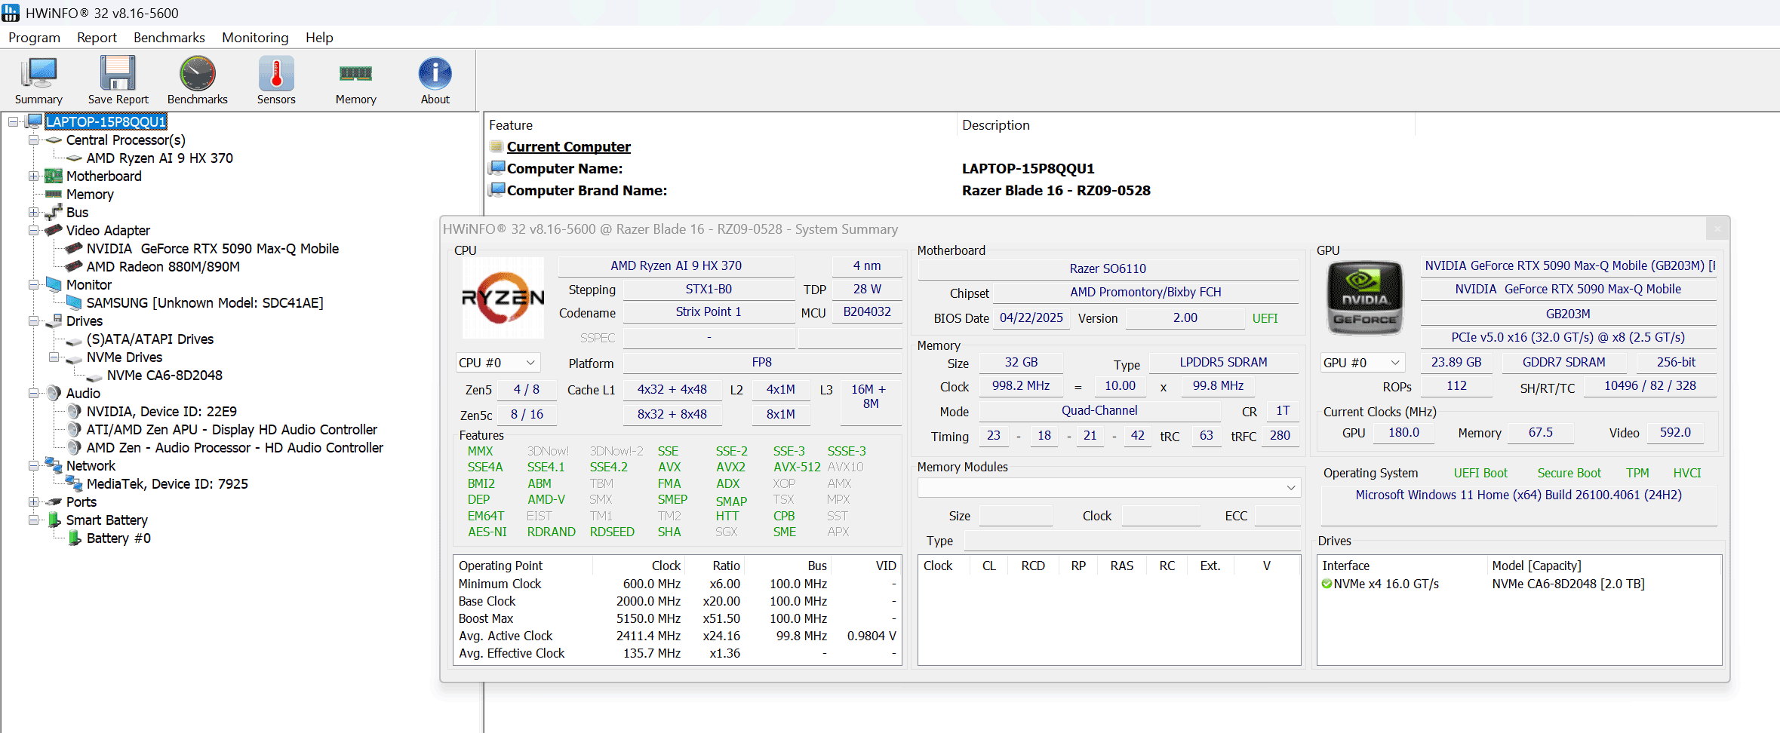
Task: Open the Program menu
Action: point(34,38)
